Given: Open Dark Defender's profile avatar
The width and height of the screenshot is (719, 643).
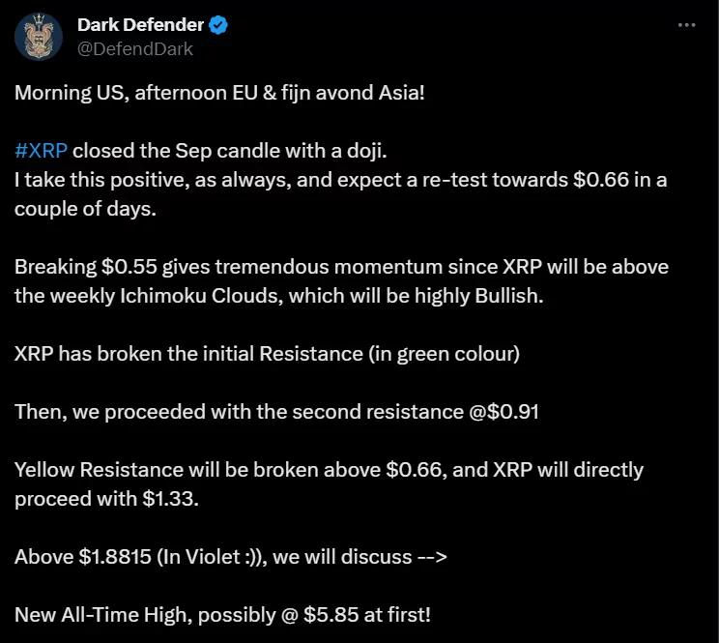Looking at the screenshot, I should [x=39, y=37].
